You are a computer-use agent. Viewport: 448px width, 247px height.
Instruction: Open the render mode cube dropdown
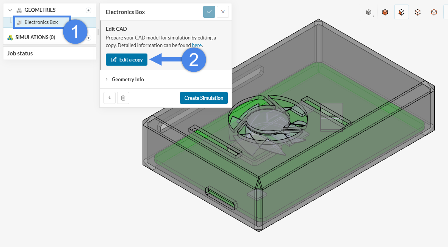369,13
